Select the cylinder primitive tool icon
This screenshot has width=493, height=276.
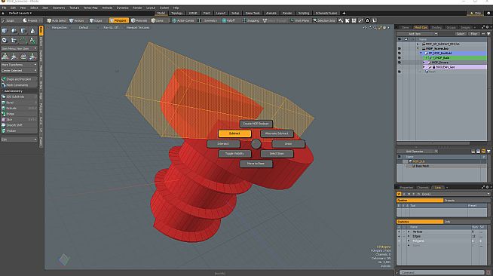(x=23, y=31)
